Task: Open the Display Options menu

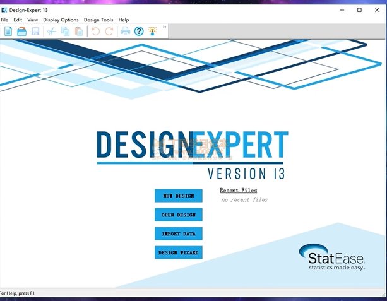Action: [x=61, y=20]
